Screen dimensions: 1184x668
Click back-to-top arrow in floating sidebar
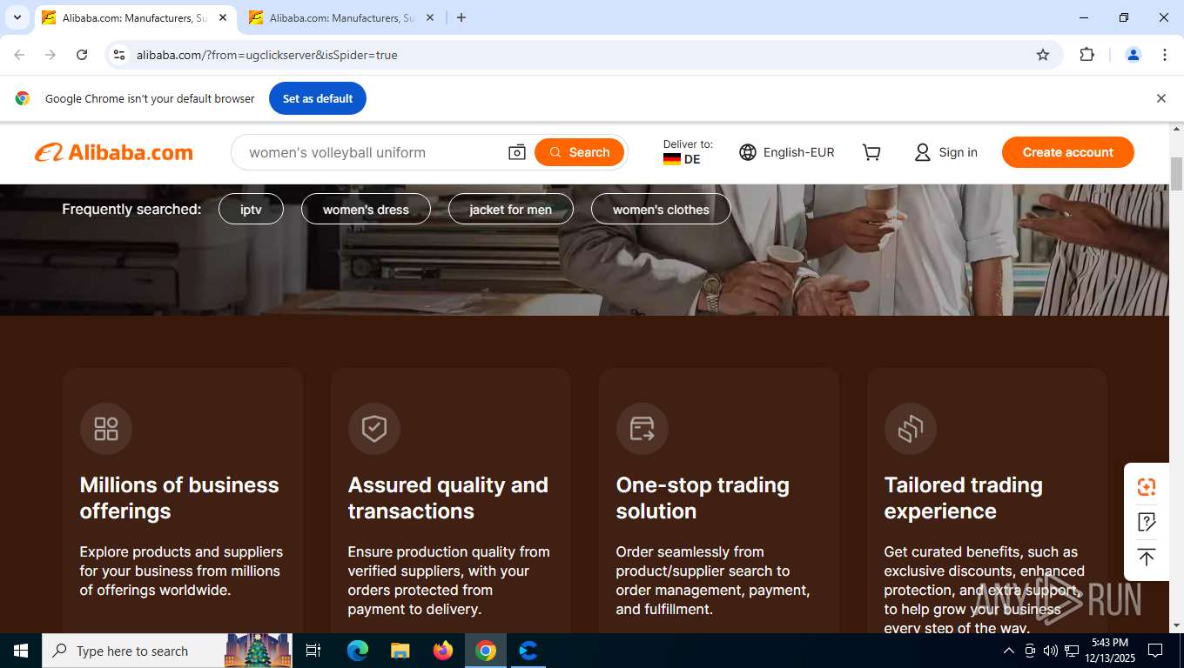[1147, 558]
